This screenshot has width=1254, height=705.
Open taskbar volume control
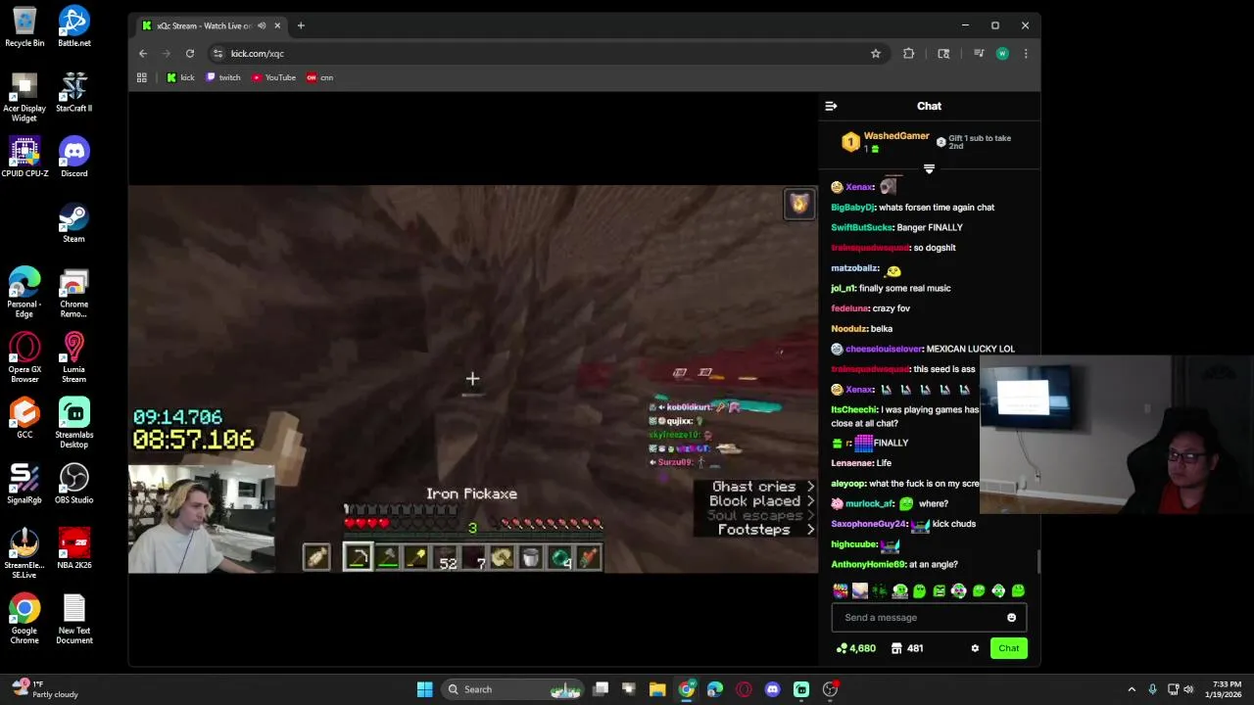(x=1188, y=689)
